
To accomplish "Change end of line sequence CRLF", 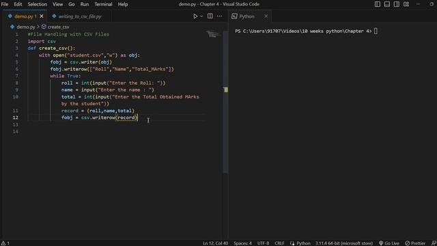I will (279, 243).
